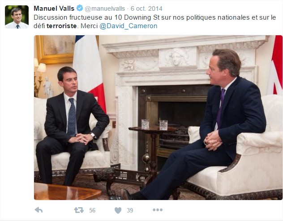Click the French flag in the photo
The width and height of the screenshot is (283, 221).
click(x=90, y=72)
